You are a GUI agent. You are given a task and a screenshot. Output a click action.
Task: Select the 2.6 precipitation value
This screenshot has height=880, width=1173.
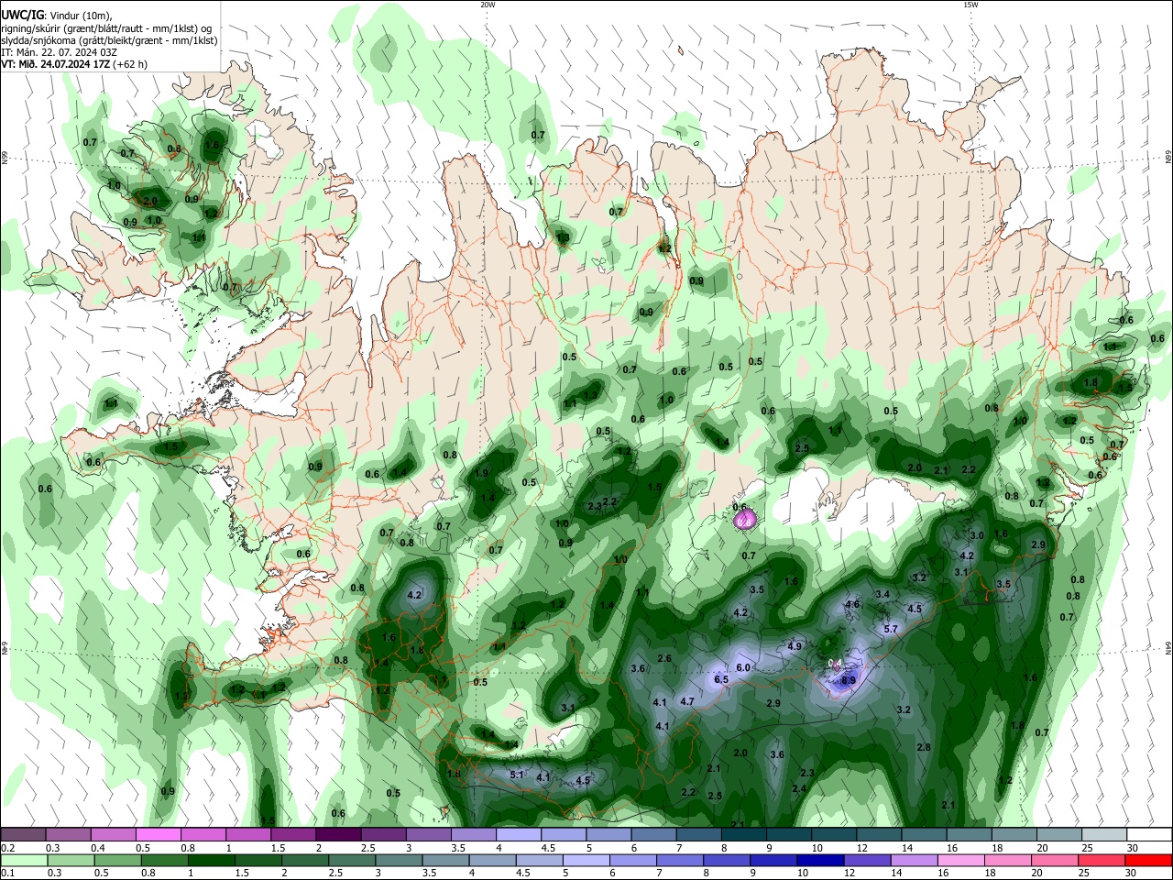[x=664, y=658]
